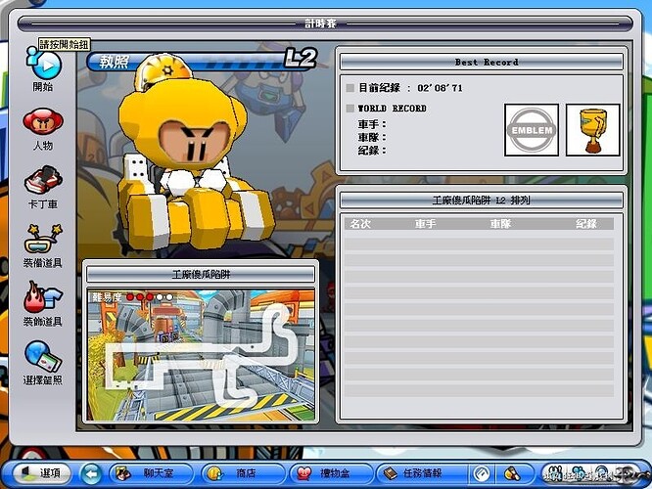Click the 目前紀錄 02'08'71 time text
Viewport: 652px width, 489px height.
pos(410,88)
